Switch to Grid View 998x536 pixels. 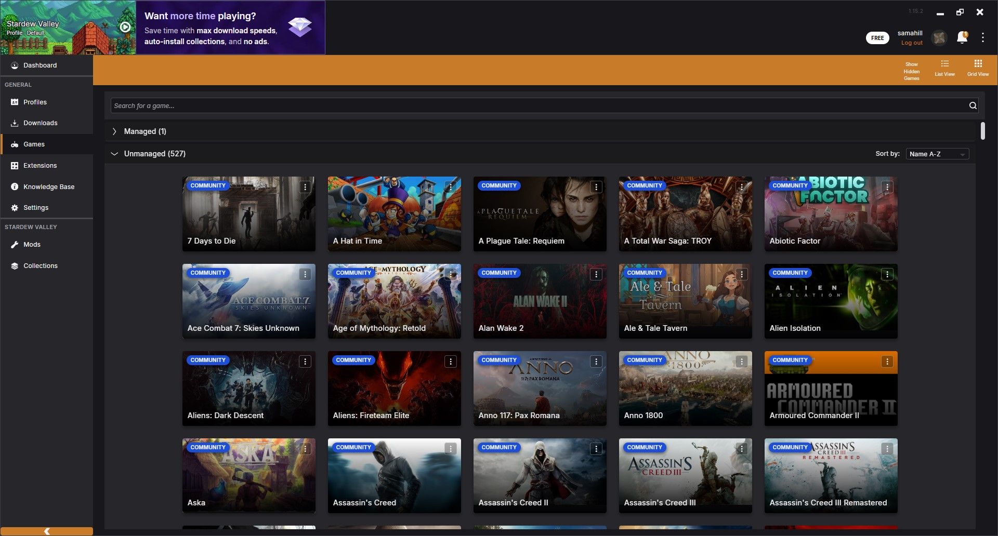(978, 68)
